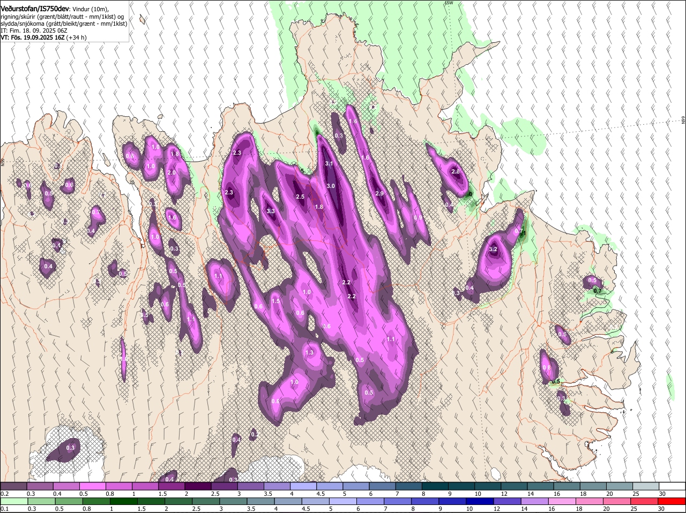This screenshot has height=513, width=686.
Task: Pick the upper legend swatch between 14 and 16
Action: (541, 486)
